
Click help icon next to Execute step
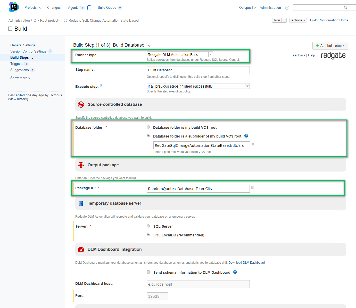tap(101, 86)
